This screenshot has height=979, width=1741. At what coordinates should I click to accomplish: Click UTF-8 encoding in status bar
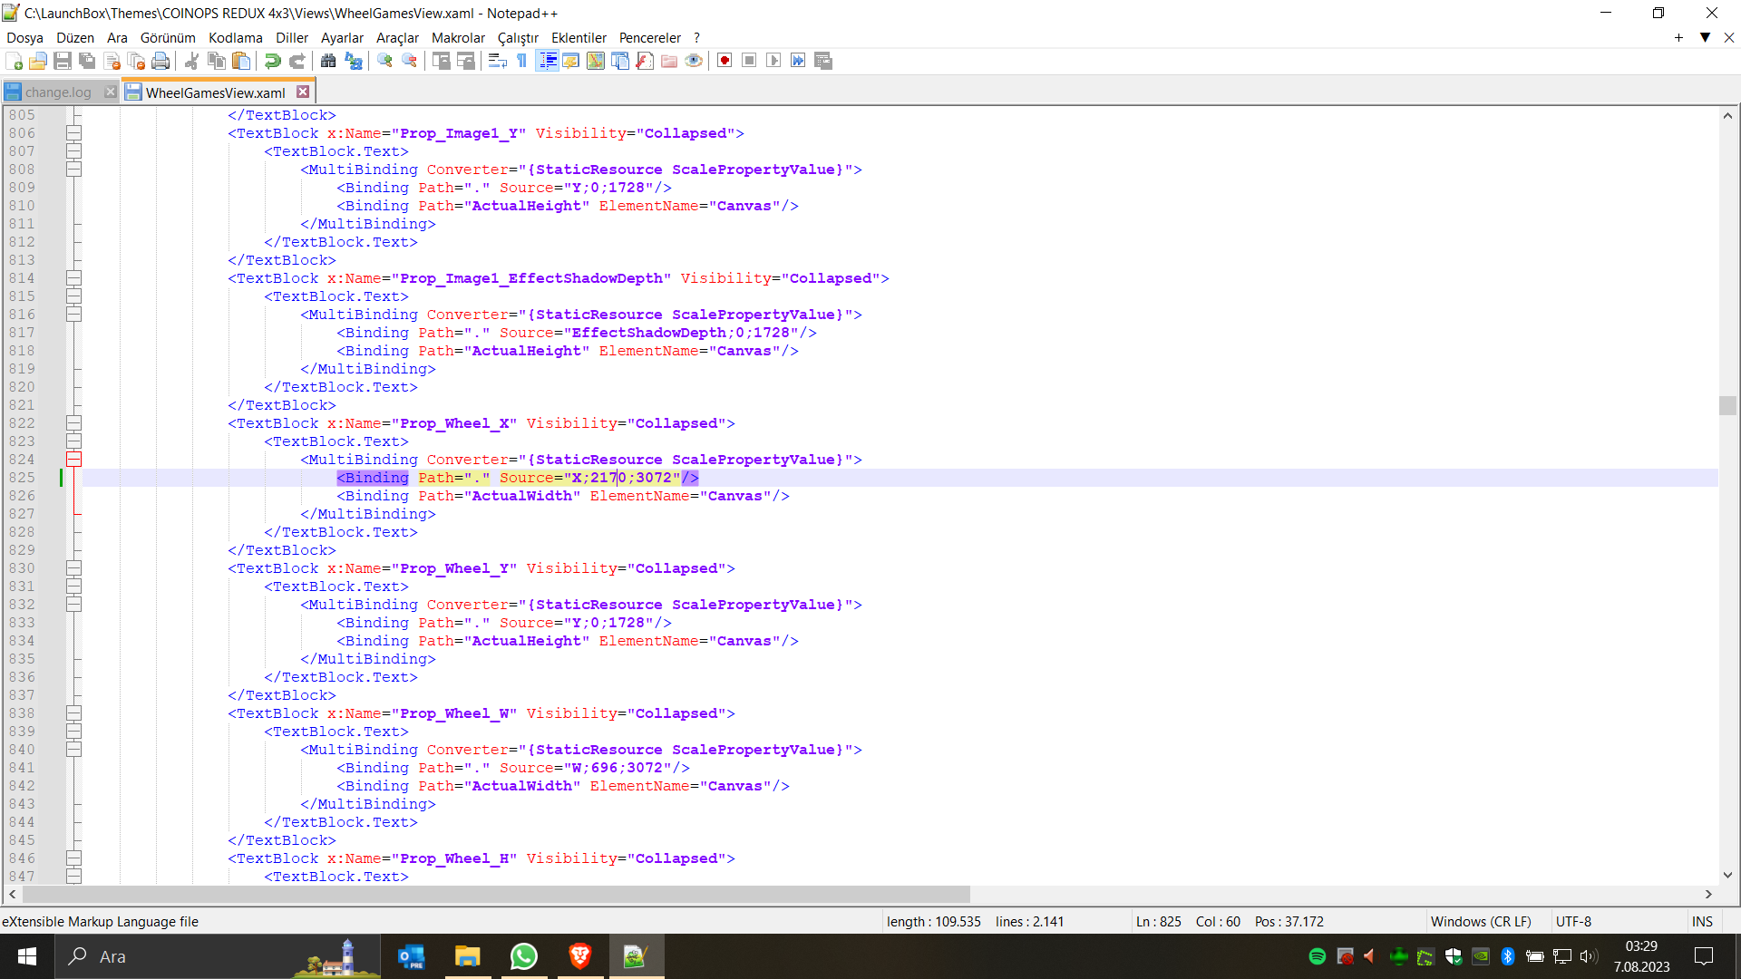(1573, 921)
